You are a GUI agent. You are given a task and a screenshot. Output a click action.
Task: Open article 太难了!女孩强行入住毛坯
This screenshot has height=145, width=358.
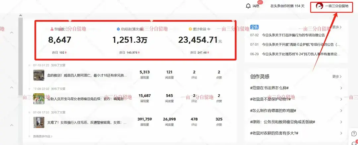[87, 123]
